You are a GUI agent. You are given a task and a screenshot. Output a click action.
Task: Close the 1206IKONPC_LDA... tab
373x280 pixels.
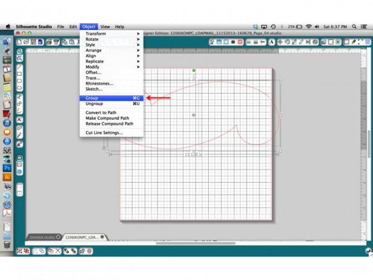coord(102,237)
